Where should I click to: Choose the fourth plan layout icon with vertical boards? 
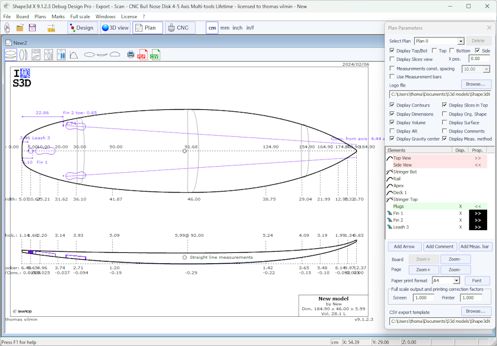pyautogui.click(x=49, y=55)
